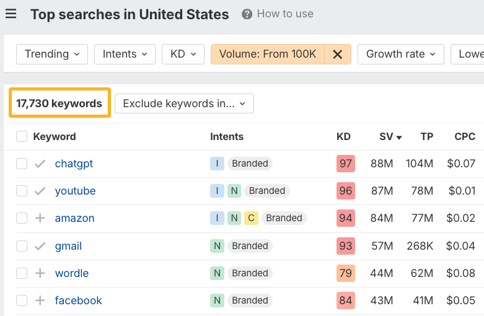The image size is (484, 316).
Task: Open the KD filter dropdown
Action: [x=183, y=54]
